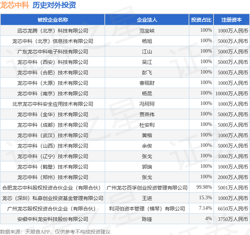This screenshot has height=235, width=250.
Task: Click the 5001万人民币 capital value
Action: 233,188
